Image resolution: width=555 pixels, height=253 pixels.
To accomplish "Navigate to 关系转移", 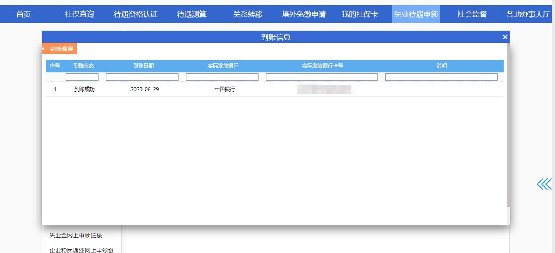I will coord(248,14).
